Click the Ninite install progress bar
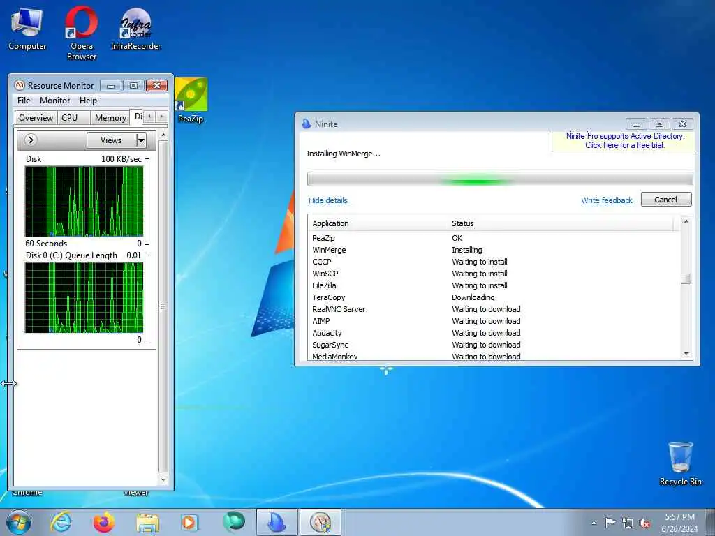The image size is (715, 536). [500, 179]
